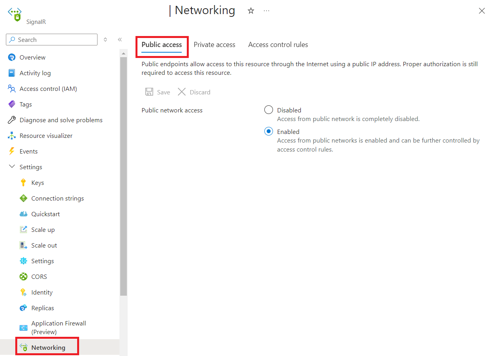Open the CORS configuration page
495x356 pixels.
coord(39,276)
